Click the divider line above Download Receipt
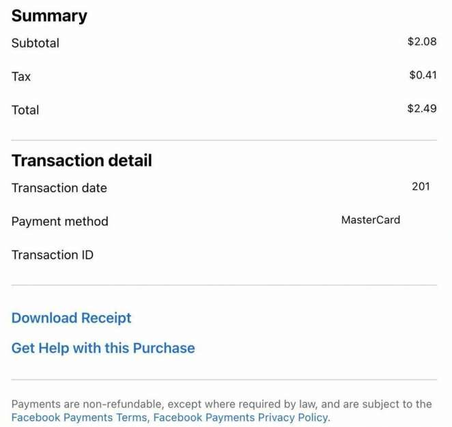Screen dimensions: 452x427 224,285
